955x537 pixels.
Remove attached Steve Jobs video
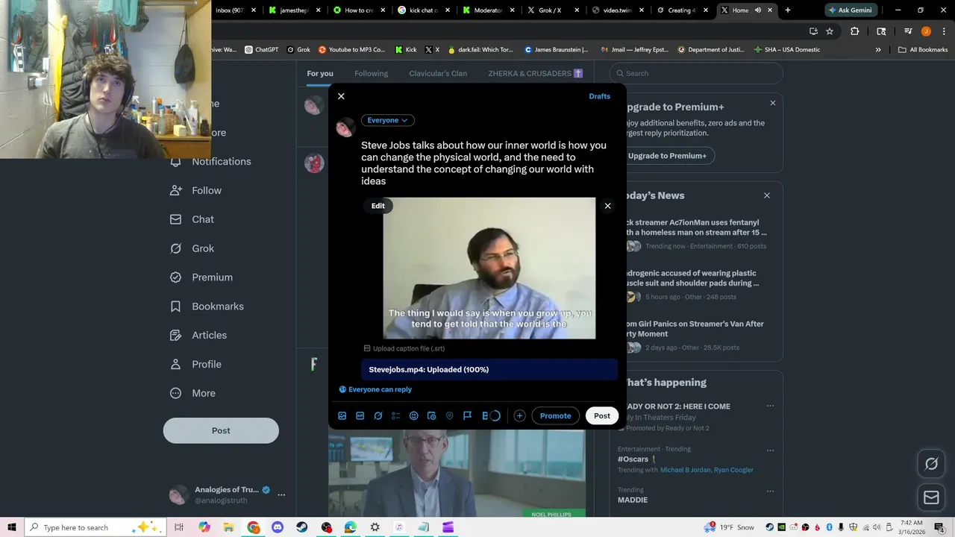coord(607,206)
